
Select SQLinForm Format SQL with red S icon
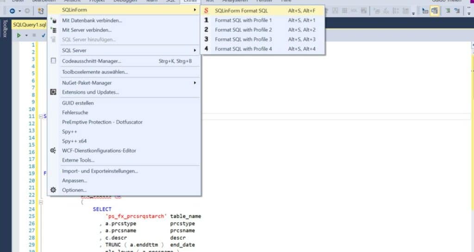(262, 11)
